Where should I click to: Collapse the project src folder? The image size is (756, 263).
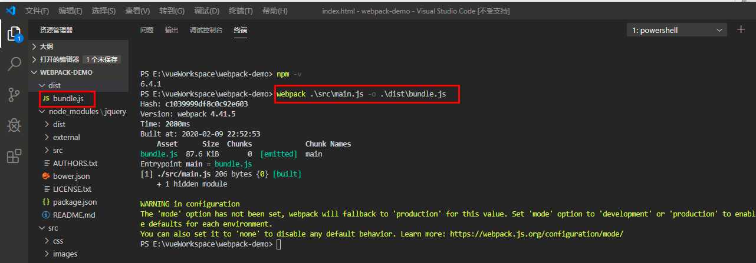coord(78,228)
